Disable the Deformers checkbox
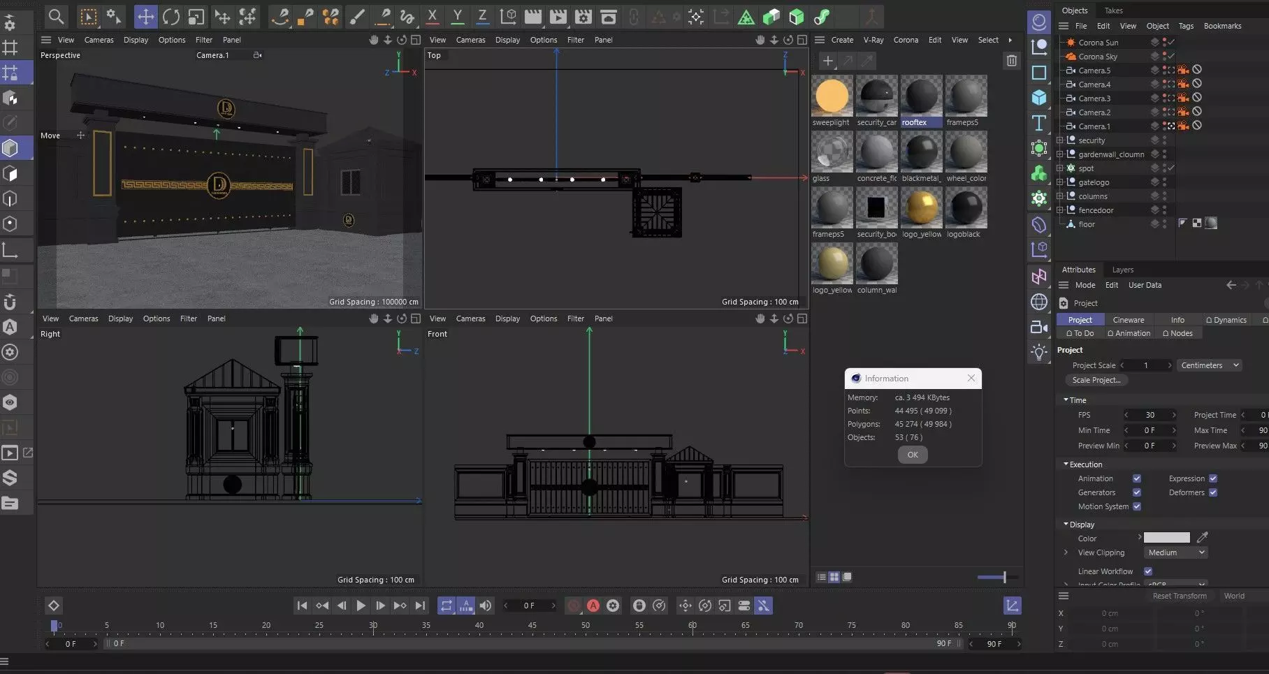1269x674 pixels. click(1213, 492)
